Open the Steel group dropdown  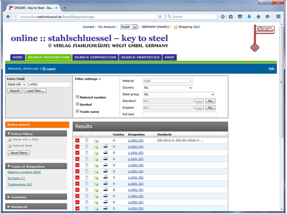179,94
